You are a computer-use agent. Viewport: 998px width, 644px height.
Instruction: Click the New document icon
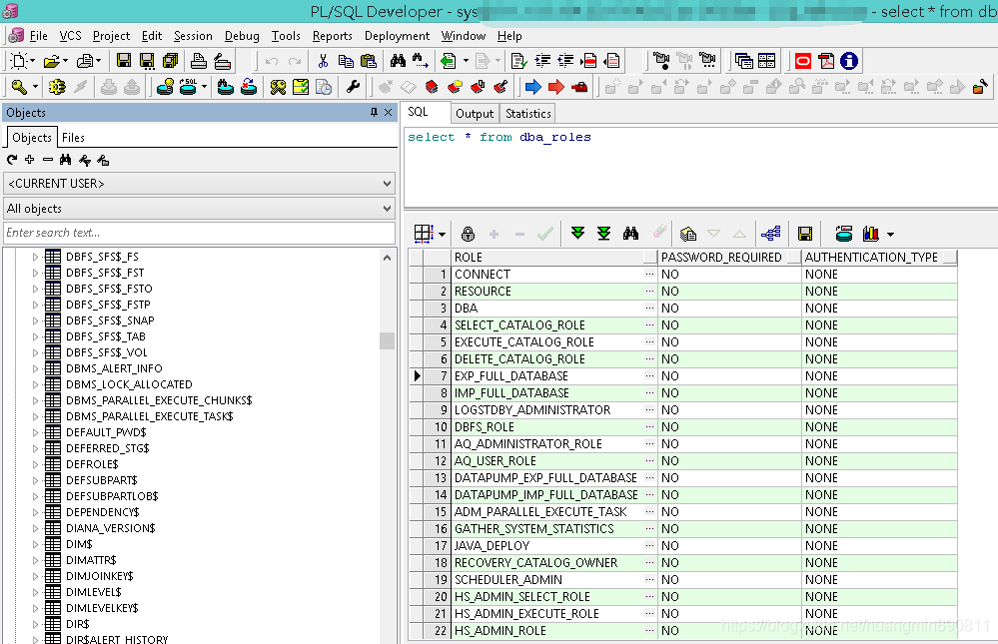pos(19,61)
